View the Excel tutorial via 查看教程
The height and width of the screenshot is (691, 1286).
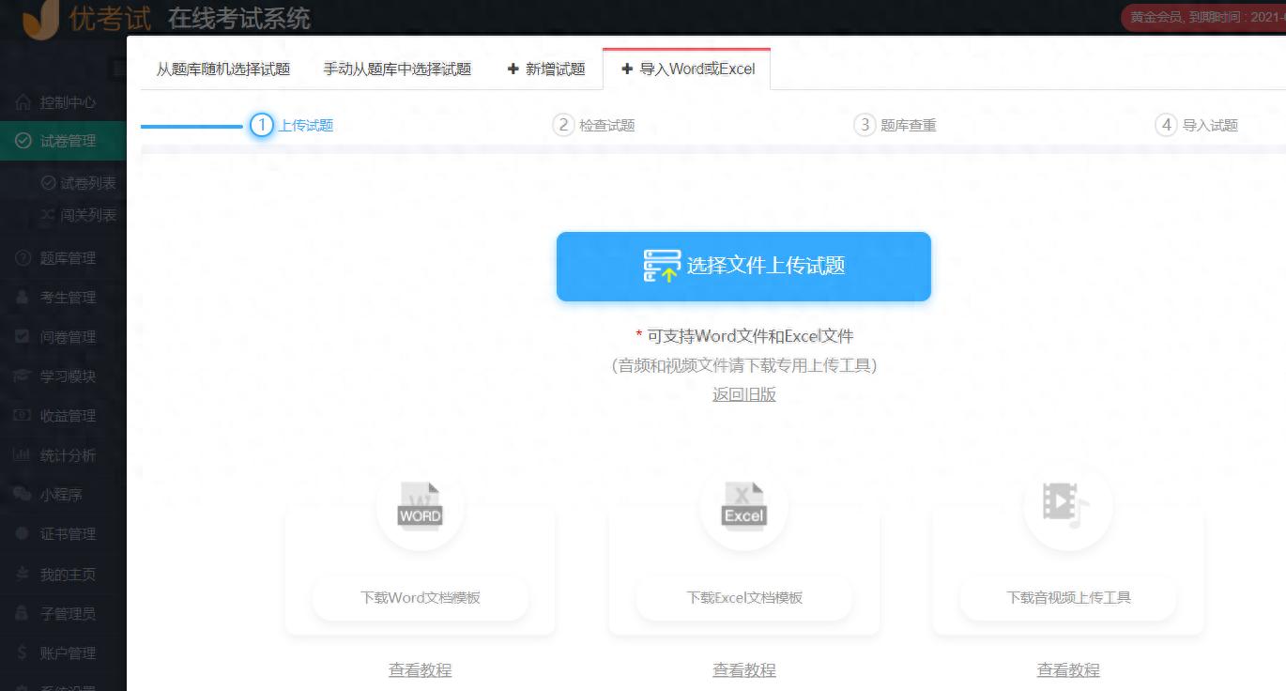click(743, 669)
